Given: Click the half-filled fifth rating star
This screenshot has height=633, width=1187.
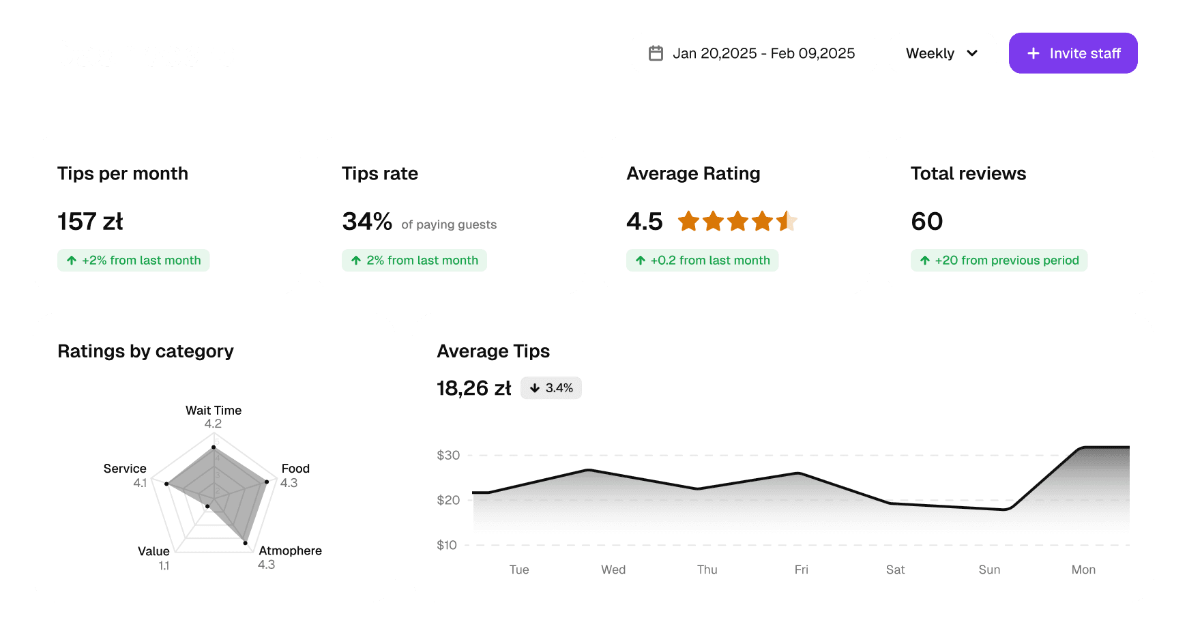Looking at the screenshot, I should [x=787, y=221].
